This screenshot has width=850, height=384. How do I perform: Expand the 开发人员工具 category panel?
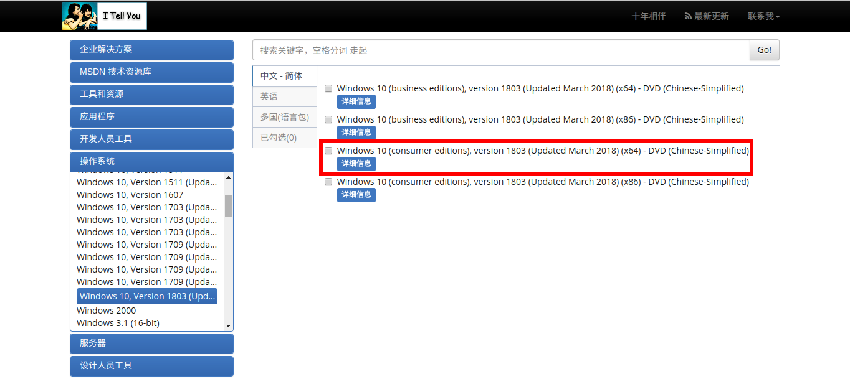[151, 139]
